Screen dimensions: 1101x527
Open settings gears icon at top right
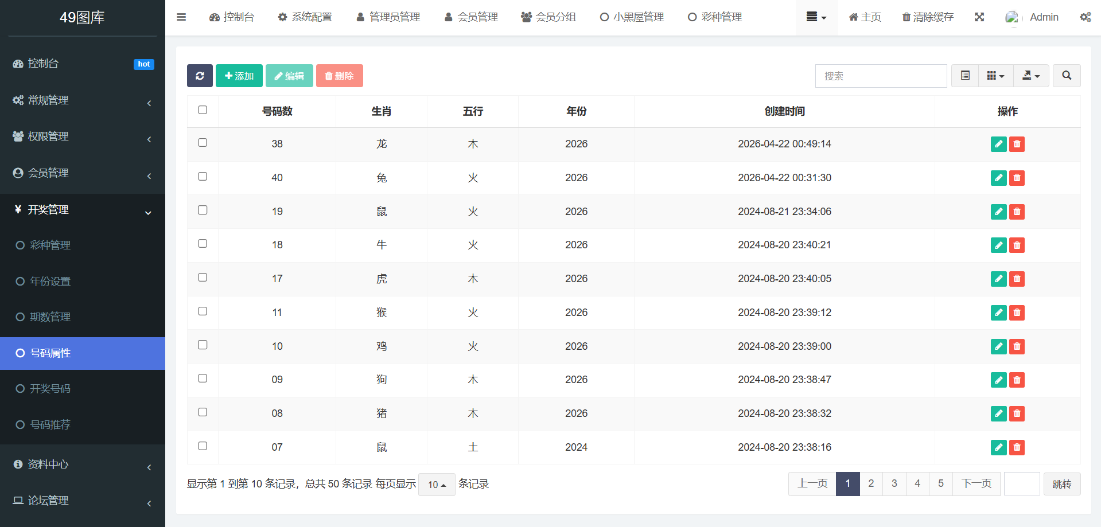coord(1085,17)
